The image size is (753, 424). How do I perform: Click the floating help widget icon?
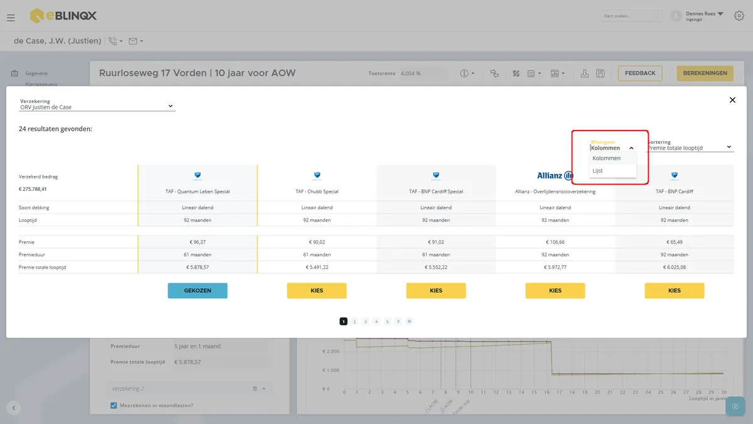coord(735,406)
